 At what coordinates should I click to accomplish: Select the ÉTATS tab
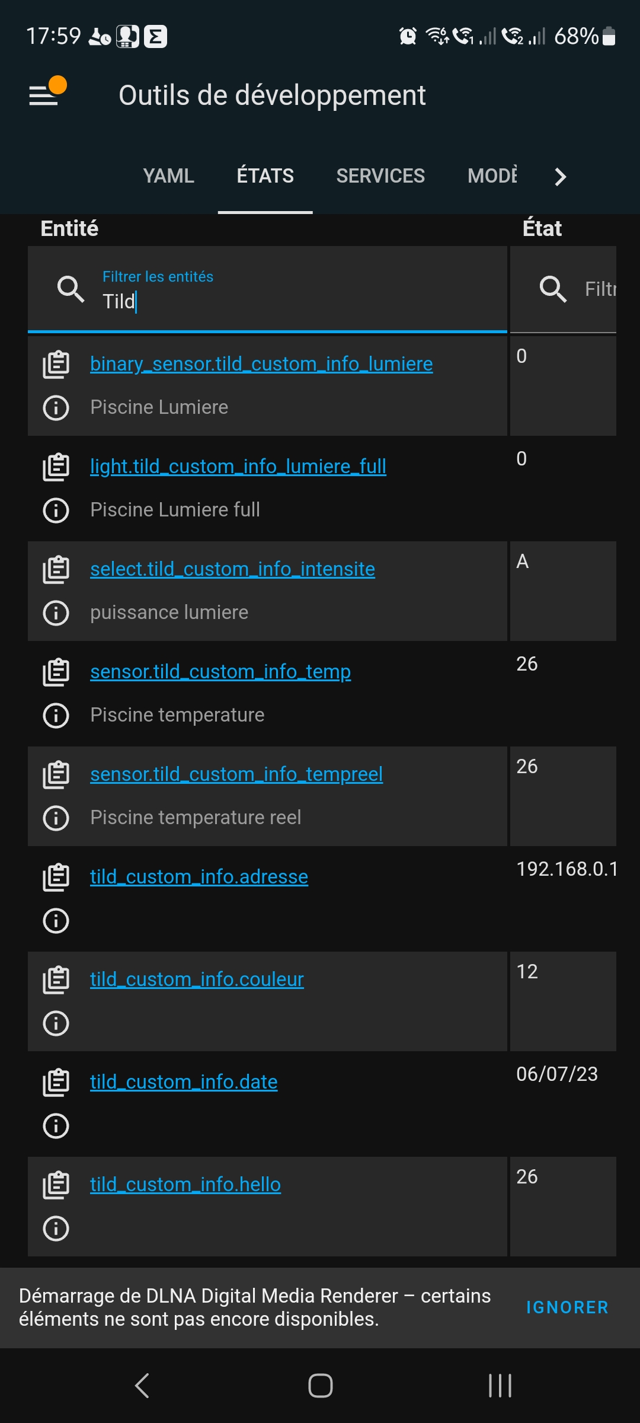click(265, 176)
